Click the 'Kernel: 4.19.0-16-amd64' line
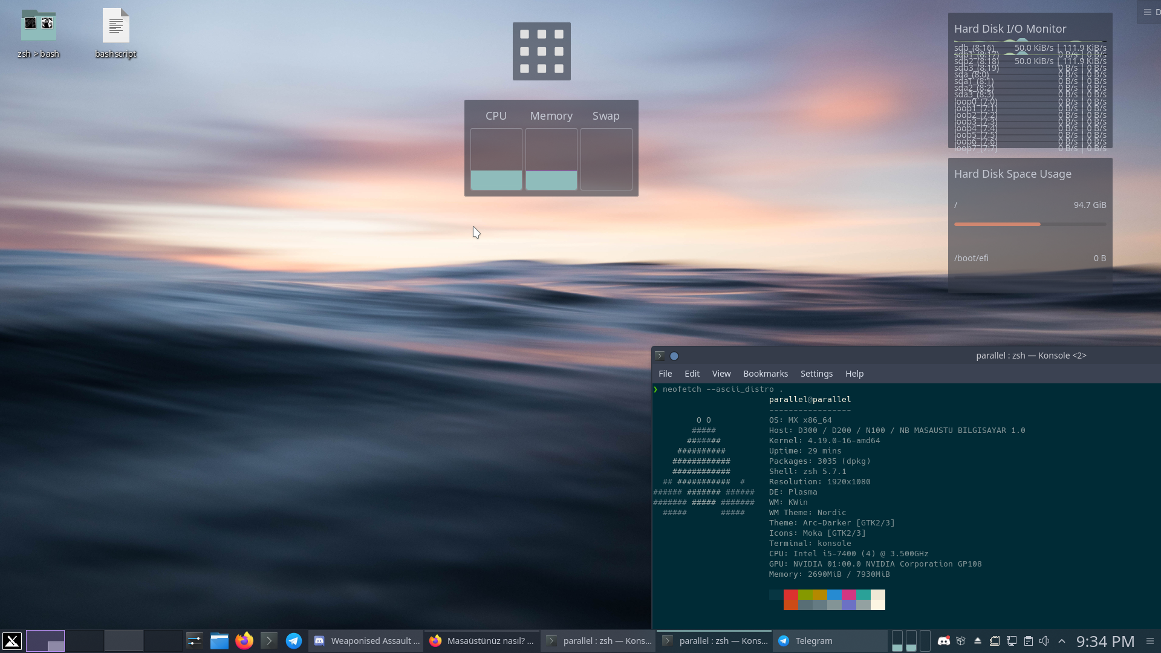The width and height of the screenshot is (1161, 653). tap(825, 441)
